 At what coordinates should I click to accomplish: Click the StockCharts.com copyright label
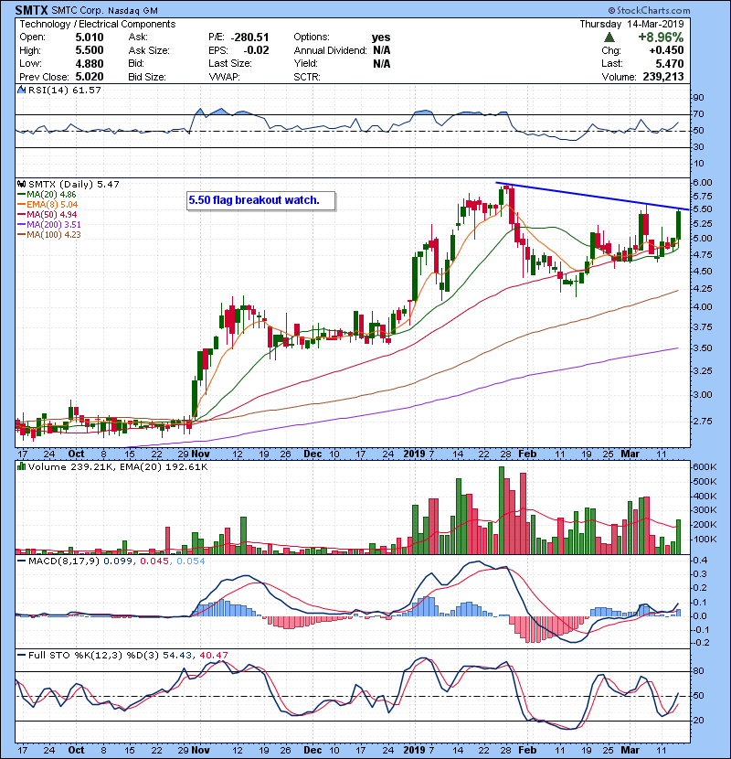[x=649, y=10]
